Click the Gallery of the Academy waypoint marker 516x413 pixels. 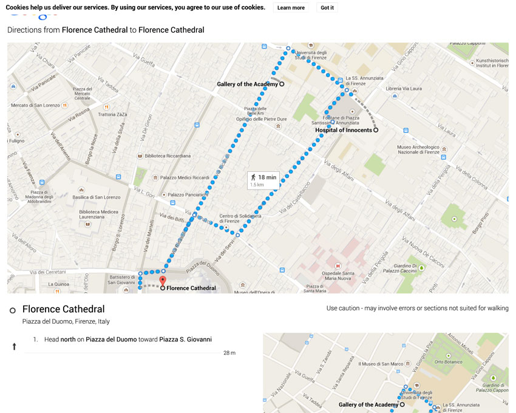coord(282,84)
